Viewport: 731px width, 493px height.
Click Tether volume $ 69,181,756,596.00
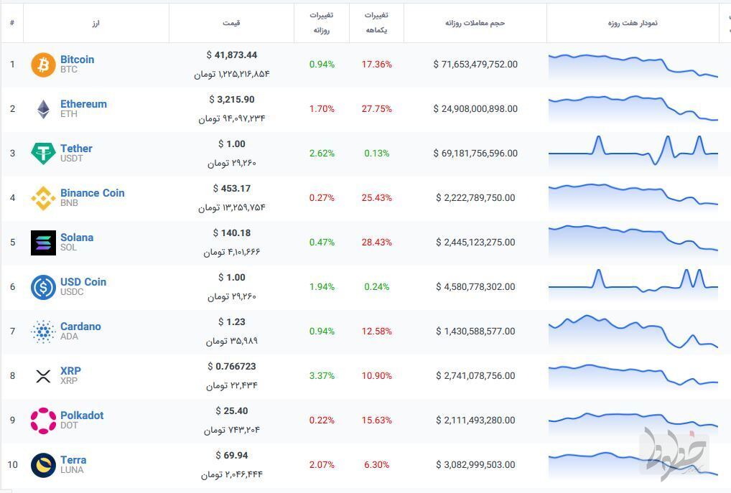pos(475,154)
